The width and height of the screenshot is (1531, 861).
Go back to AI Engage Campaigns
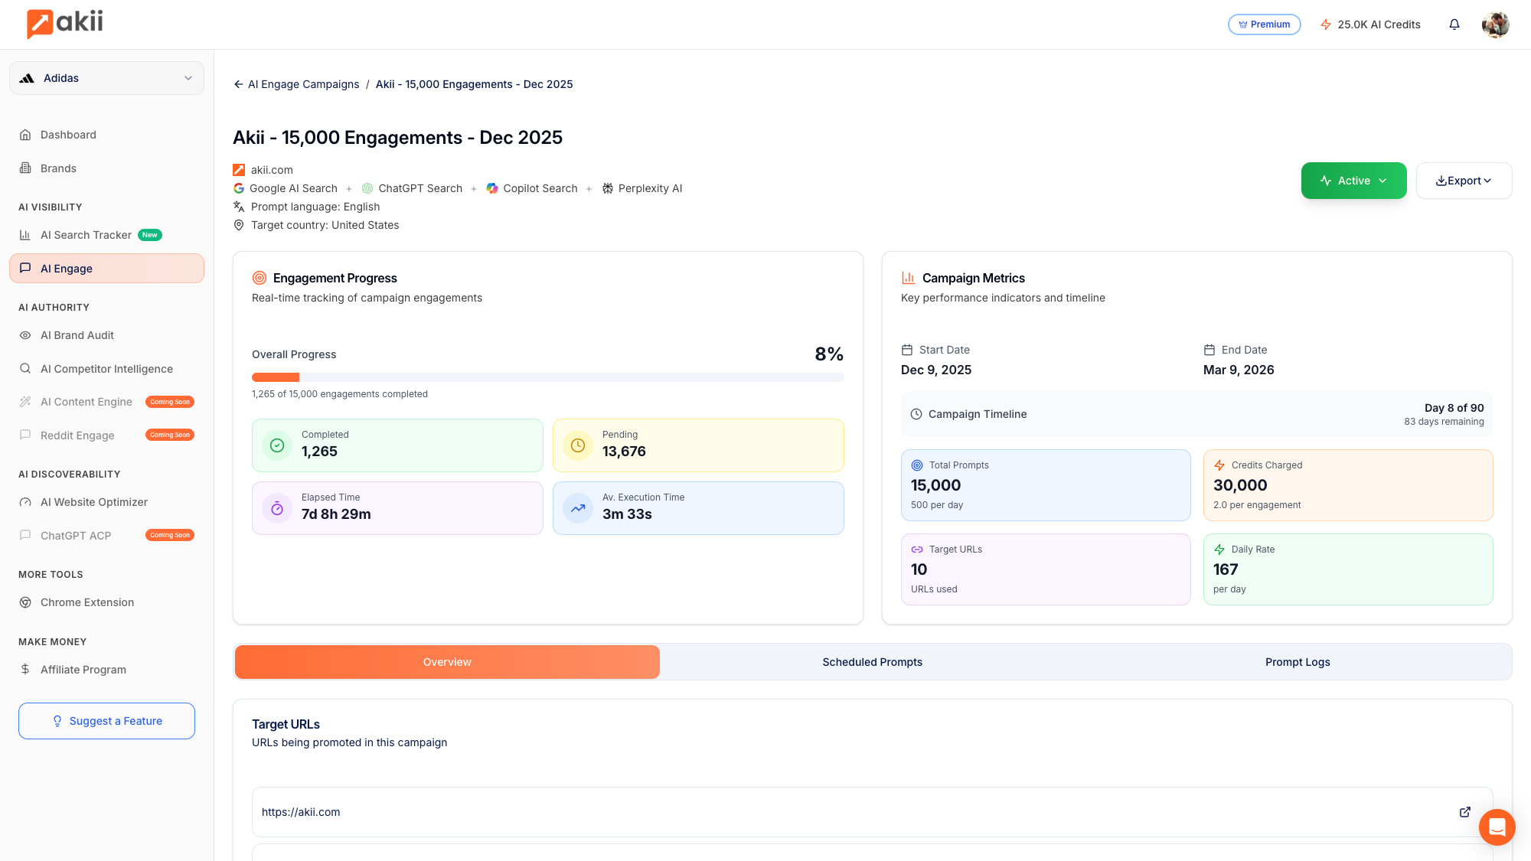click(295, 84)
